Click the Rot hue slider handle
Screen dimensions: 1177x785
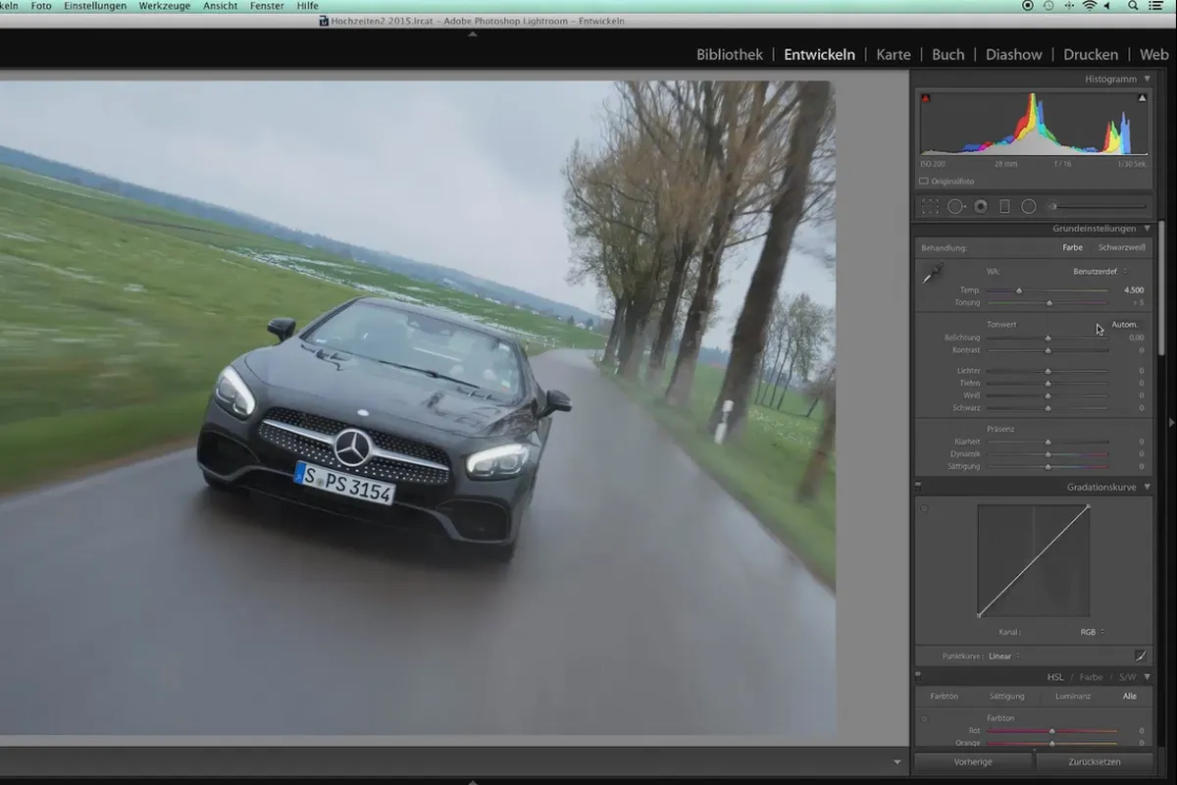point(1051,731)
